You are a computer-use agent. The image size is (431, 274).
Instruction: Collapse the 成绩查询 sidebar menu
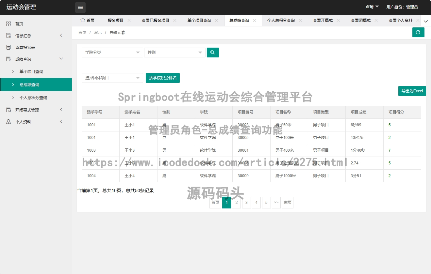tap(61, 59)
